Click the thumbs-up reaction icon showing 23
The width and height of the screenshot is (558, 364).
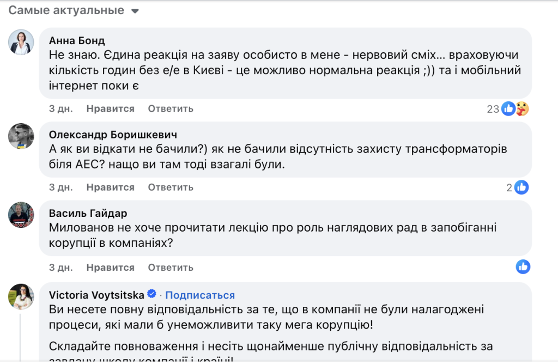pyautogui.click(x=507, y=108)
